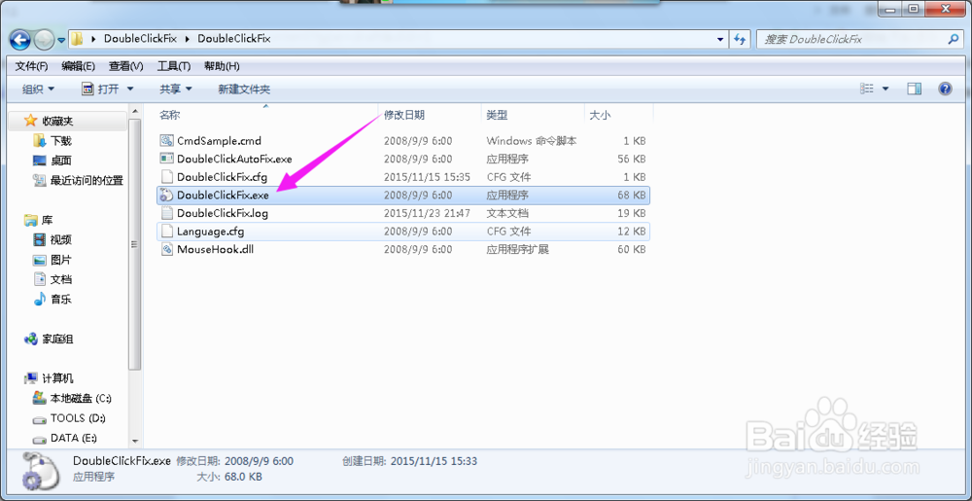
Task: Click the 新建文件夹 button
Action: coord(244,89)
